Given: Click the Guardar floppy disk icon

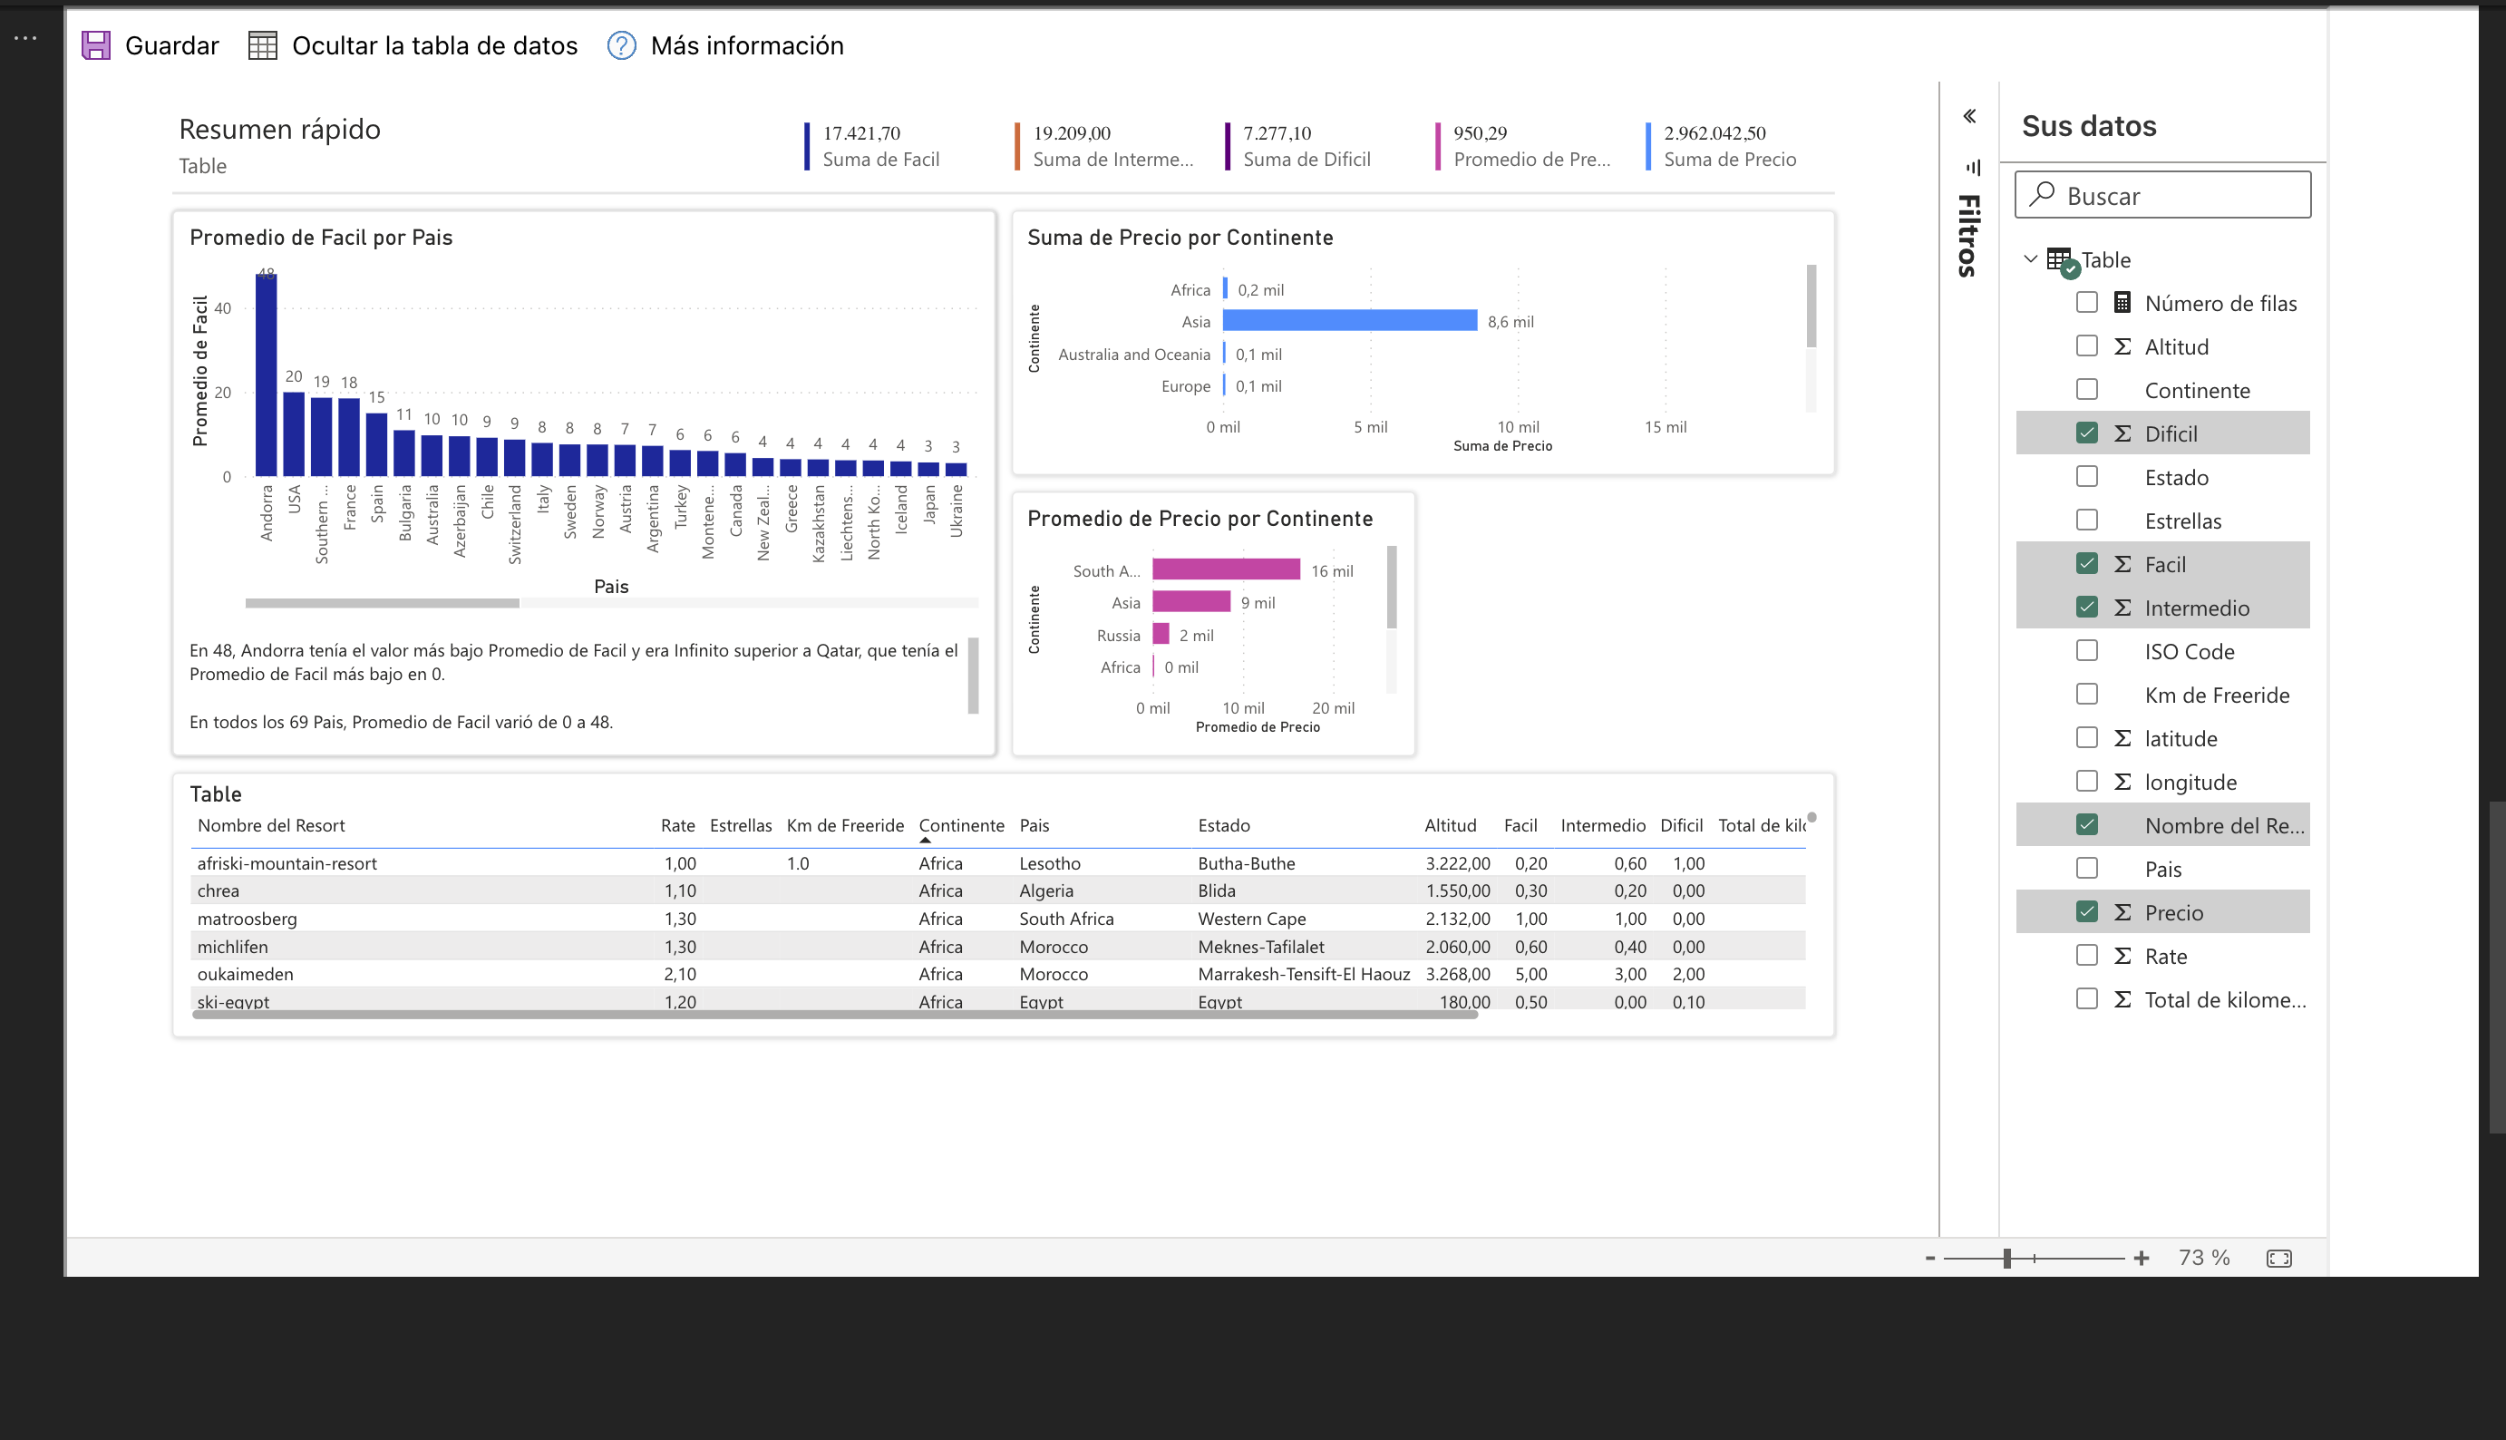Looking at the screenshot, I should point(96,45).
